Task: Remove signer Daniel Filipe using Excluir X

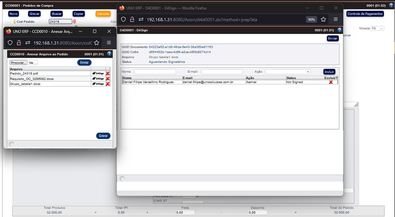Action: tap(331, 82)
